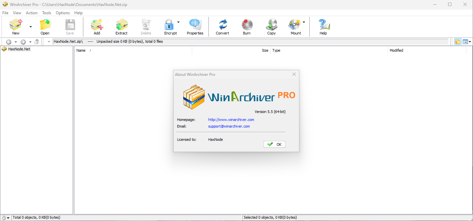The width and height of the screenshot is (473, 221).
Task: Sort the file list by Modified column
Action: click(427, 50)
